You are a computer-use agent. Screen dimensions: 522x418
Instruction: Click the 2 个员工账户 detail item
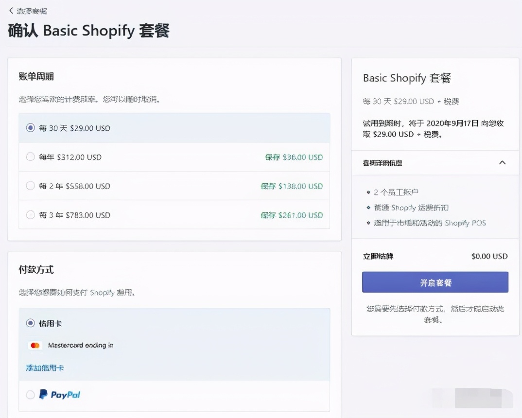[396, 192]
